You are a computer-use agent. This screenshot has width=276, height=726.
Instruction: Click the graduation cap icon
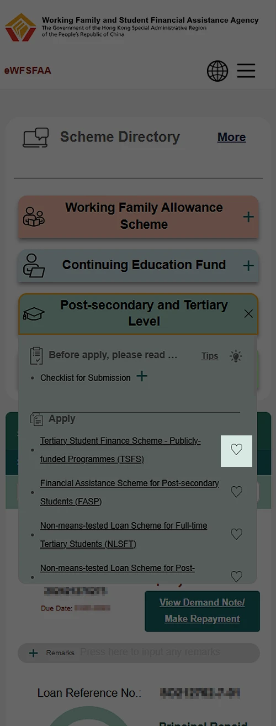pos(34,314)
